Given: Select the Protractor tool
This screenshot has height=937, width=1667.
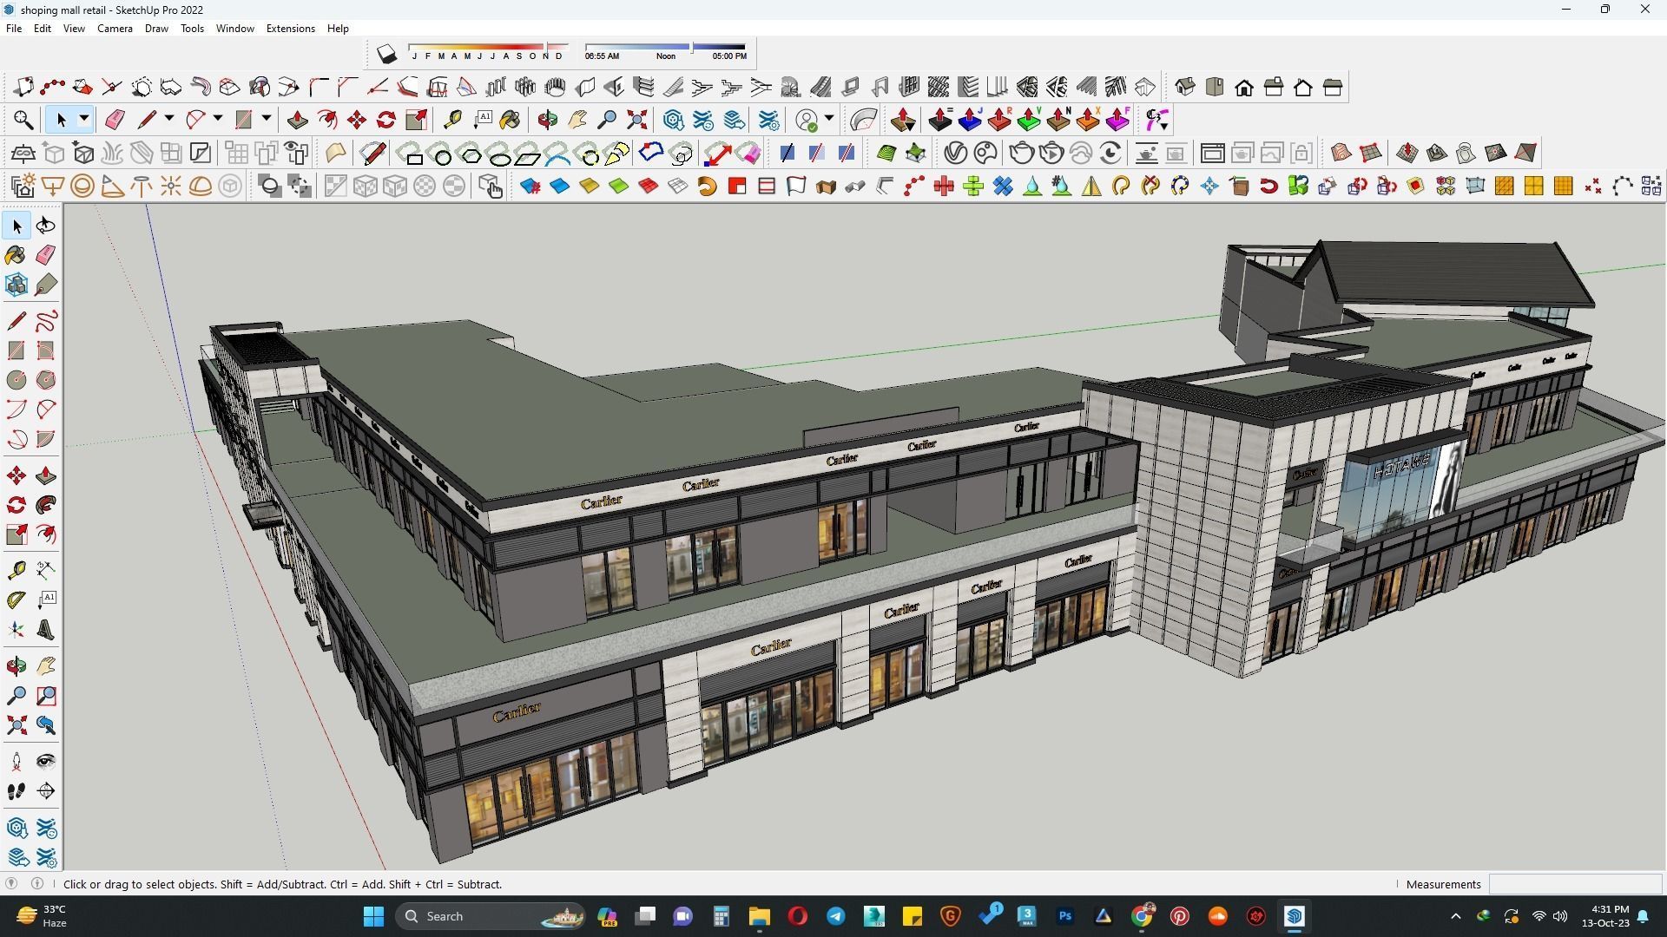Looking at the screenshot, I should coord(16,600).
